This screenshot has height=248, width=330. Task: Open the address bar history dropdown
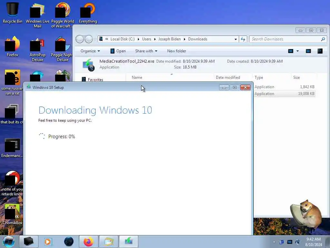tap(236, 39)
